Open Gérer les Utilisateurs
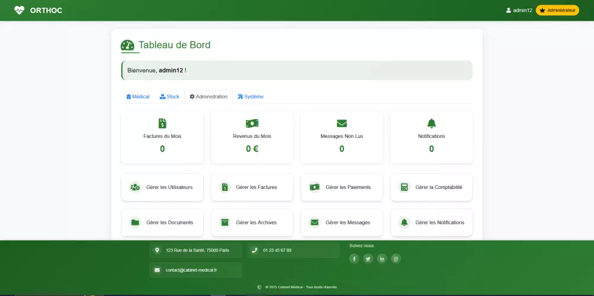 click(x=162, y=187)
